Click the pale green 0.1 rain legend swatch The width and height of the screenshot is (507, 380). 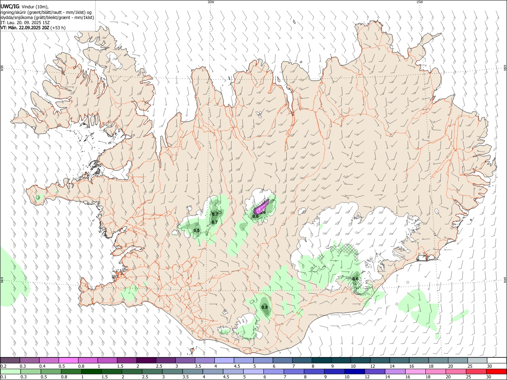(10, 372)
